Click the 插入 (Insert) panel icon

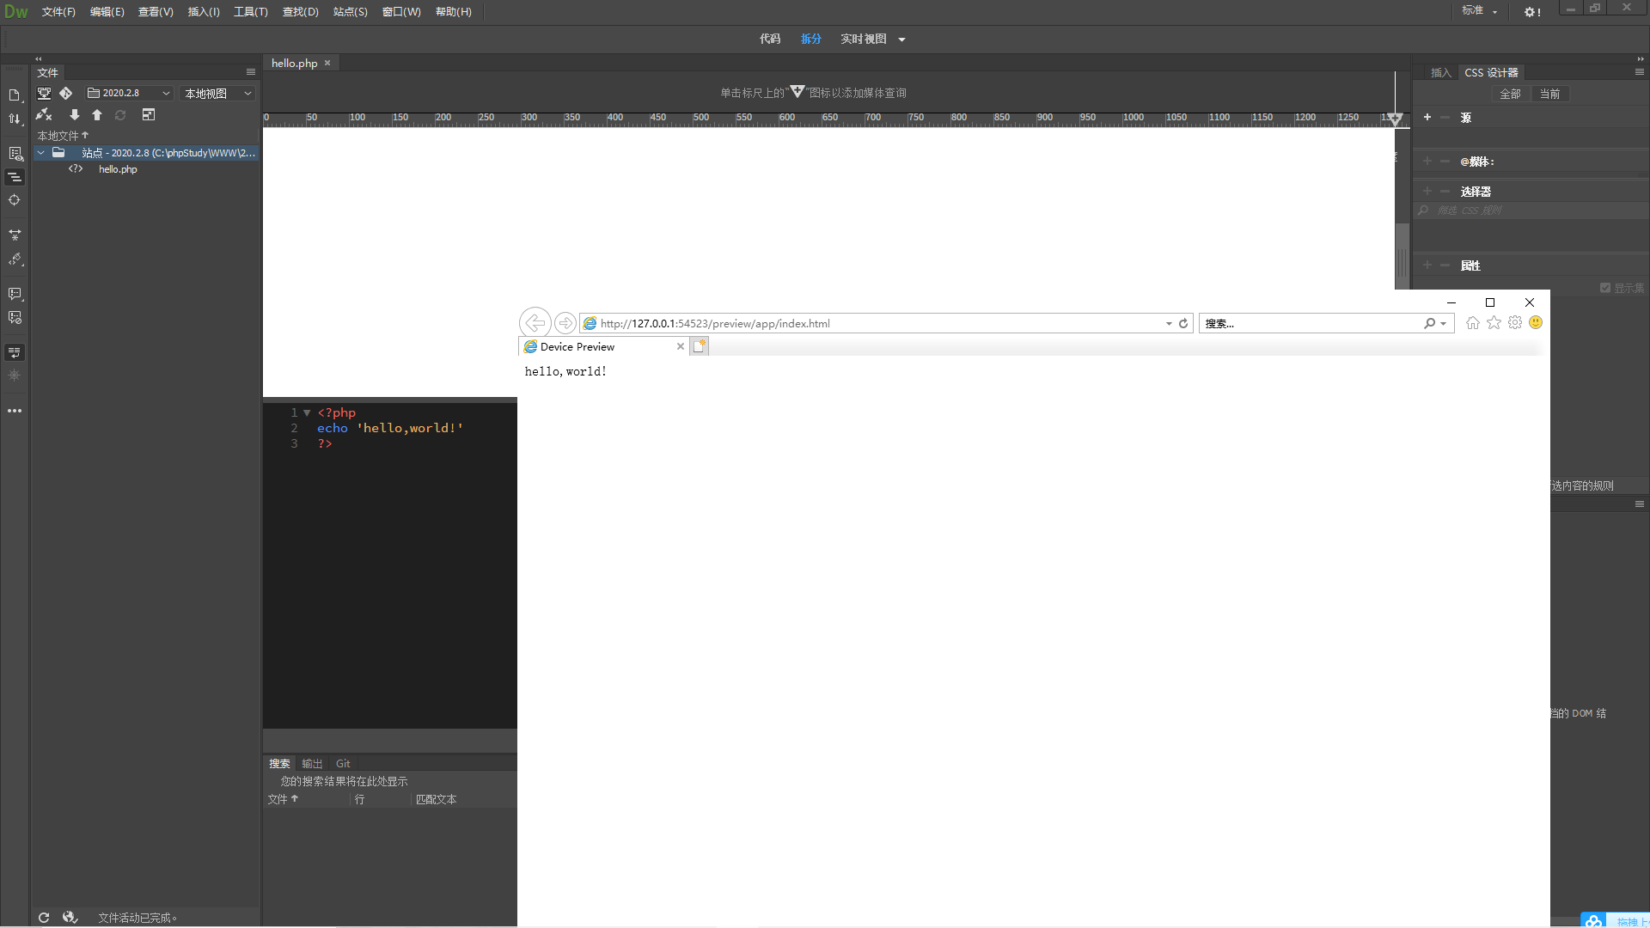point(1439,71)
